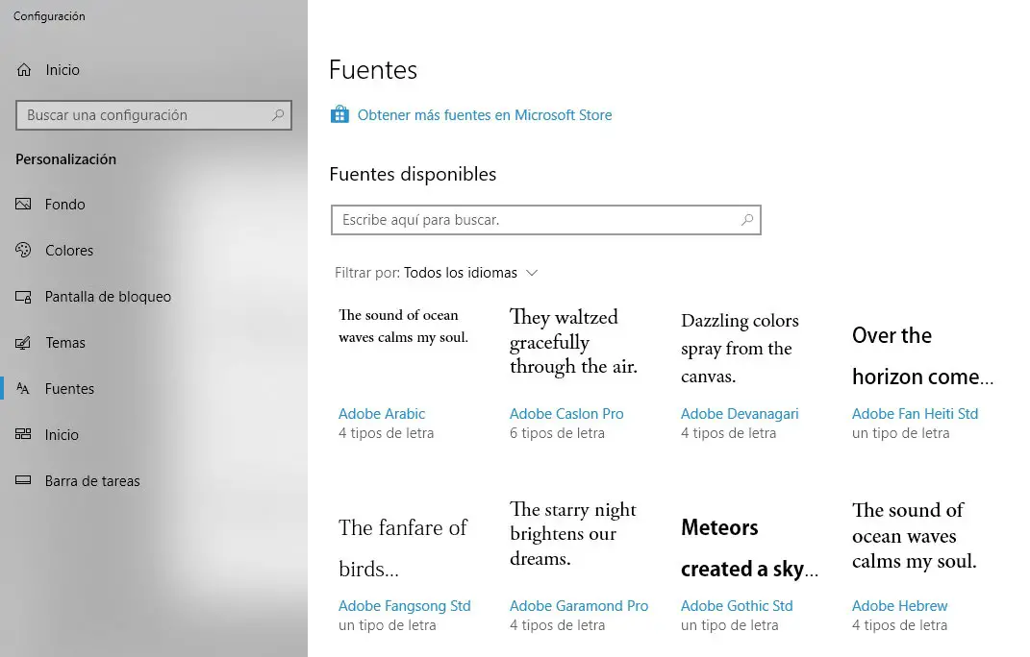
Task: Click 6 tipos de letra text
Action: (x=557, y=433)
